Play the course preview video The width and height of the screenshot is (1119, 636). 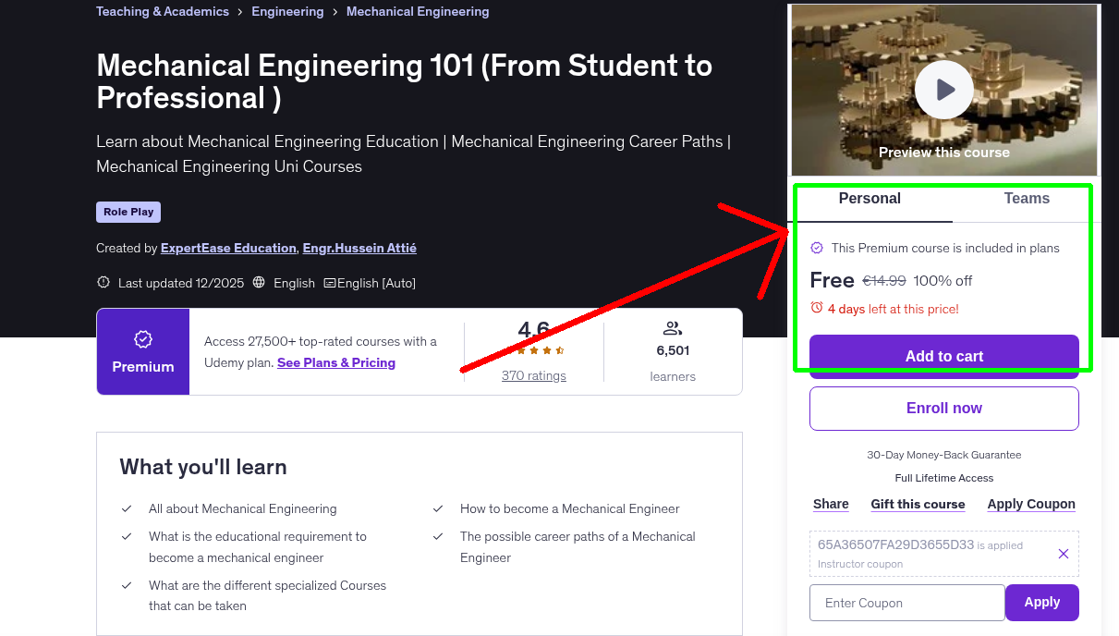click(943, 89)
